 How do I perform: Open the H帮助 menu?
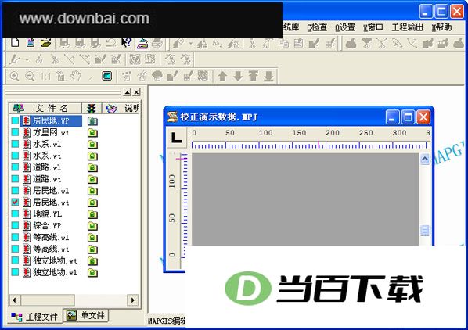point(441,27)
